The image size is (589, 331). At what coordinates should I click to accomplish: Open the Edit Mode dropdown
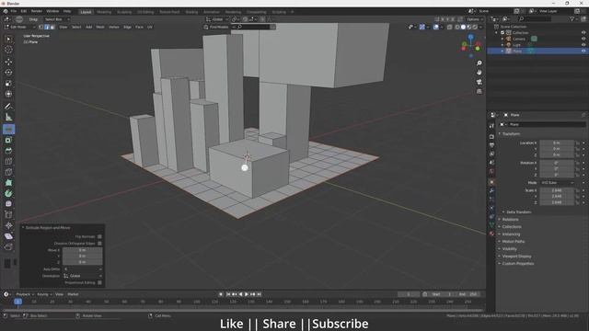click(20, 27)
